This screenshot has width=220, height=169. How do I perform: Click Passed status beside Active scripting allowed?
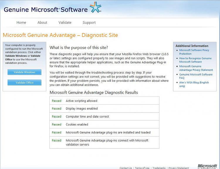point(57,101)
